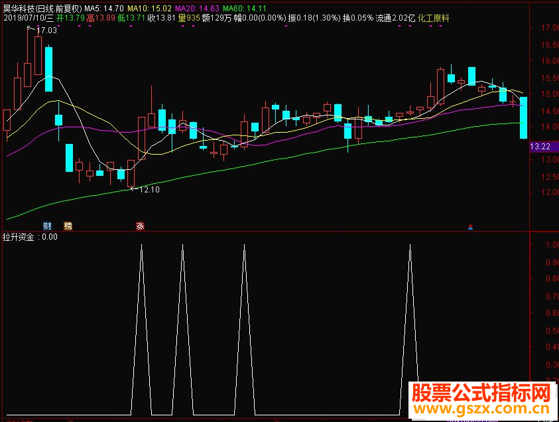Click the turnover amount 额129万
Viewport: 559px width, 422px height.
pos(217,18)
